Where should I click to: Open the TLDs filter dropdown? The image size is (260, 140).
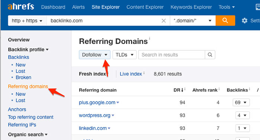[x=124, y=55]
